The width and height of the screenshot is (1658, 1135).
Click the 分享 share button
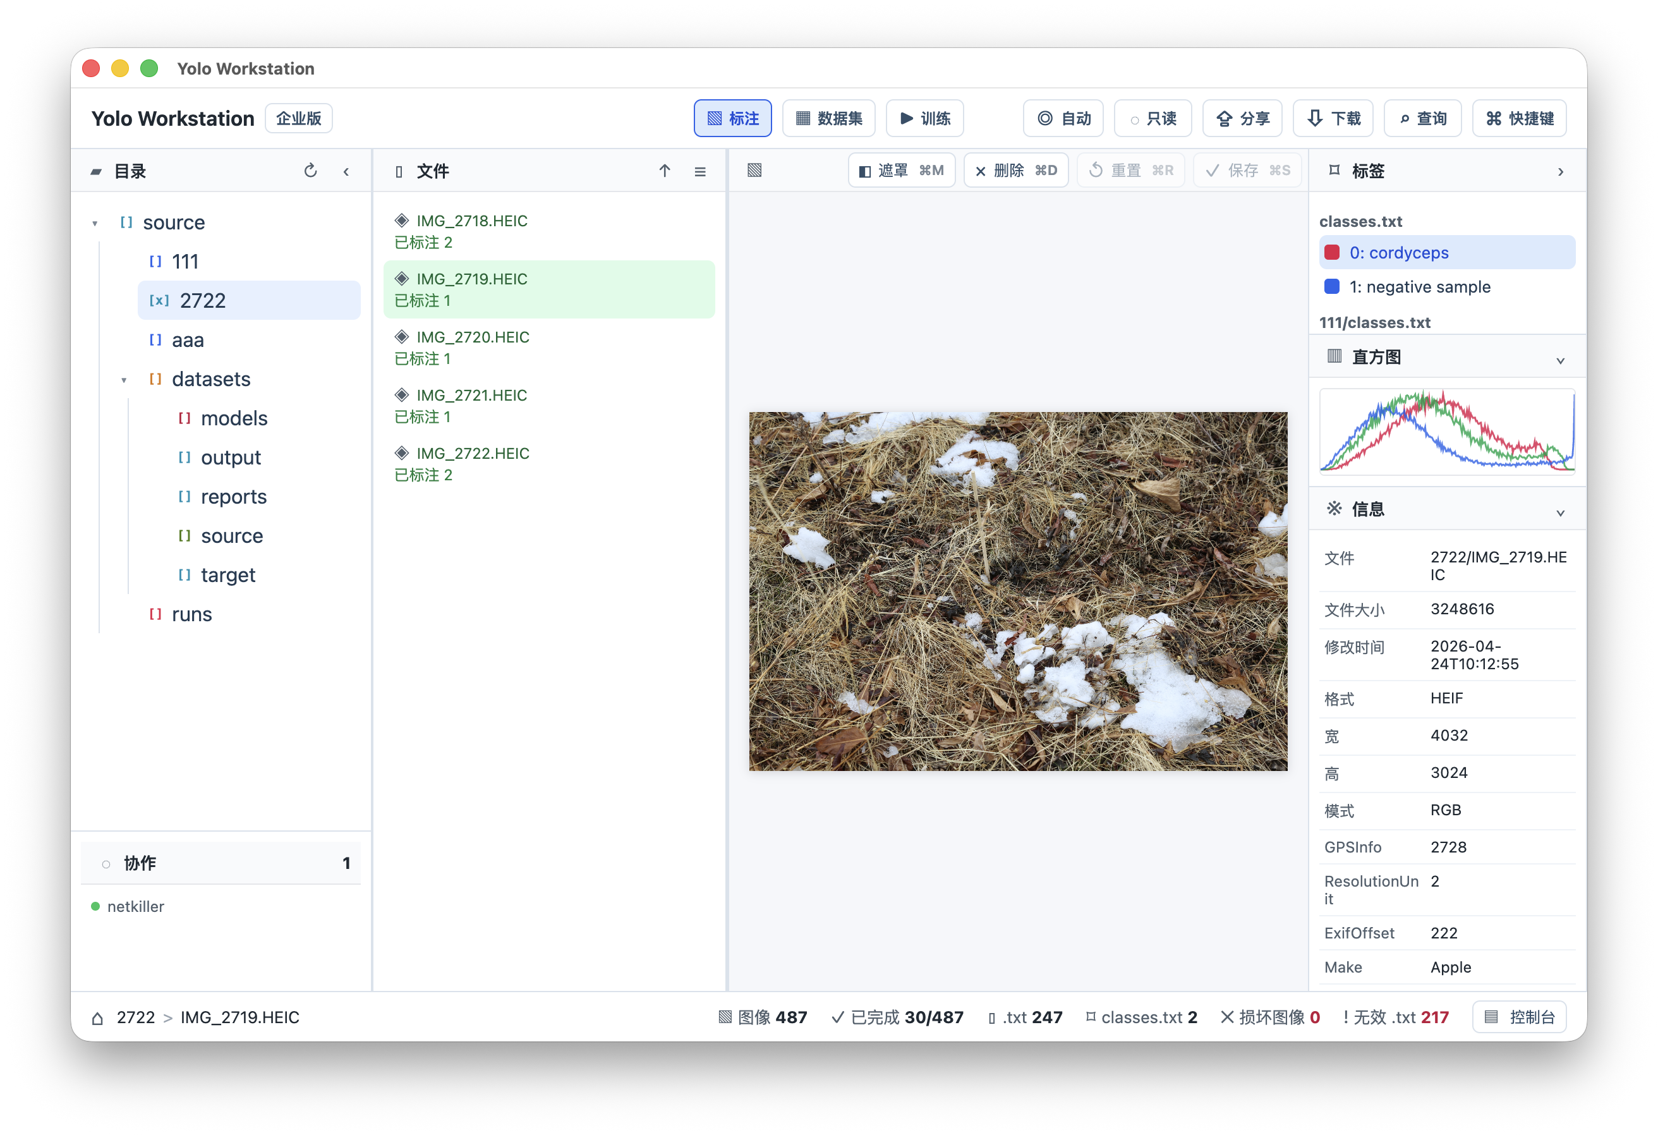[1242, 118]
